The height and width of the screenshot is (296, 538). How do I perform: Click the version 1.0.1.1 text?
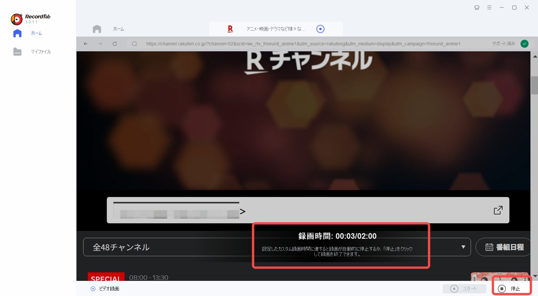click(31, 22)
